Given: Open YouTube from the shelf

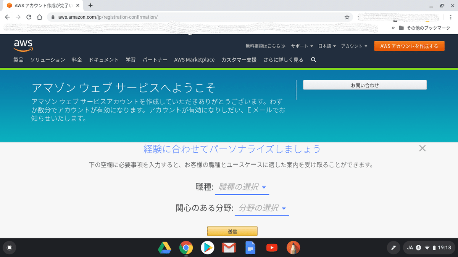Looking at the screenshot, I should coord(272,247).
